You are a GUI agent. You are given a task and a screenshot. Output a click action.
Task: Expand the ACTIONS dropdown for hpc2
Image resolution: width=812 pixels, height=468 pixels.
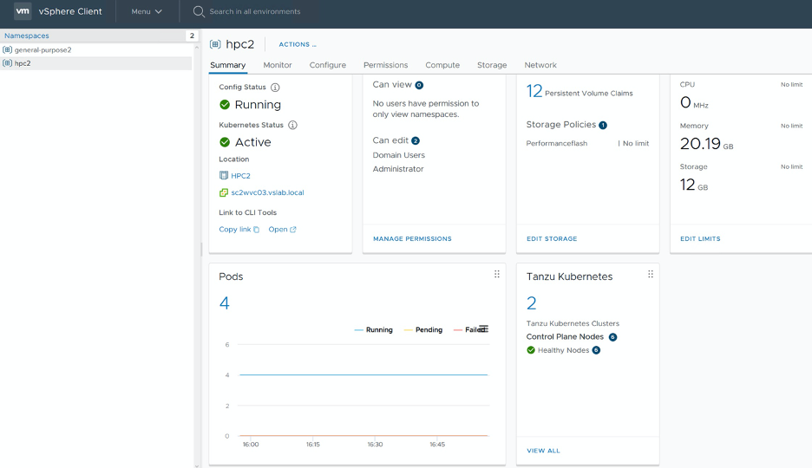click(297, 44)
